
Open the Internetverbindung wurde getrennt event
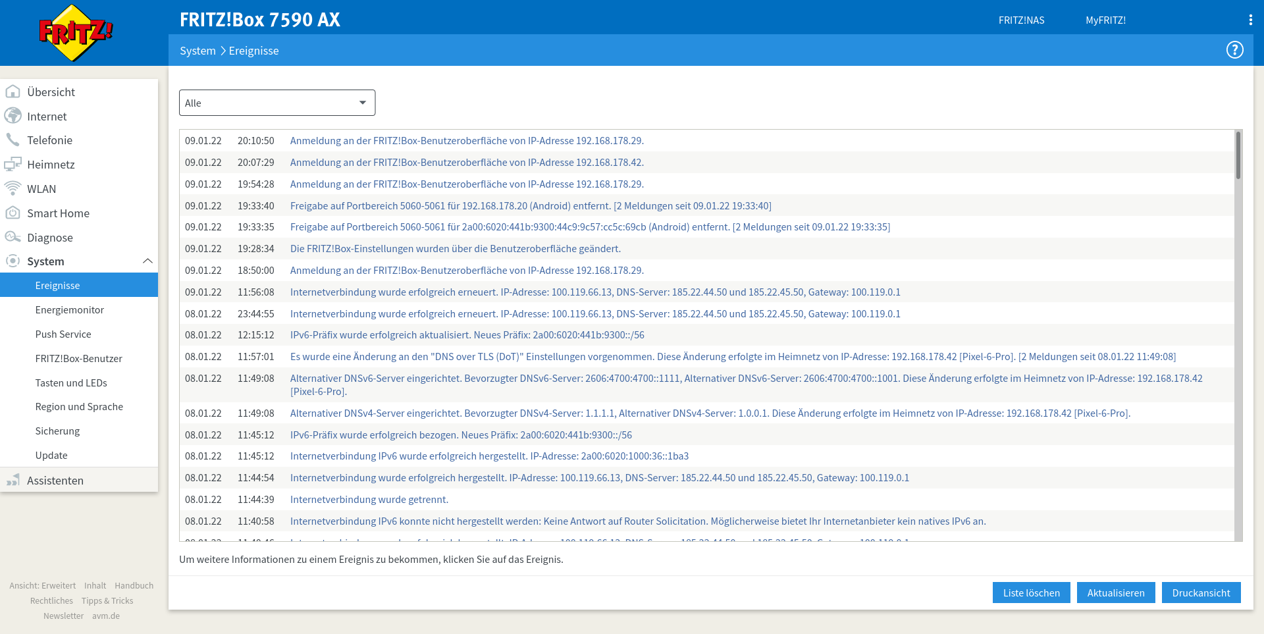(x=369, y=499)
